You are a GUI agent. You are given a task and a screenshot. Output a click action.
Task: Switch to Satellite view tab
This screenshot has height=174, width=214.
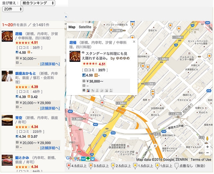[85, 27]
